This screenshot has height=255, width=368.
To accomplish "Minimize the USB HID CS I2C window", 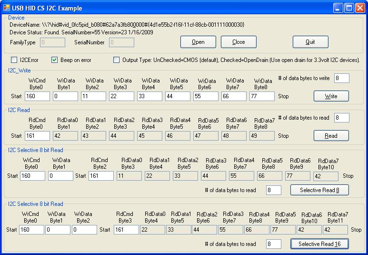I will [x=338, y=8].
